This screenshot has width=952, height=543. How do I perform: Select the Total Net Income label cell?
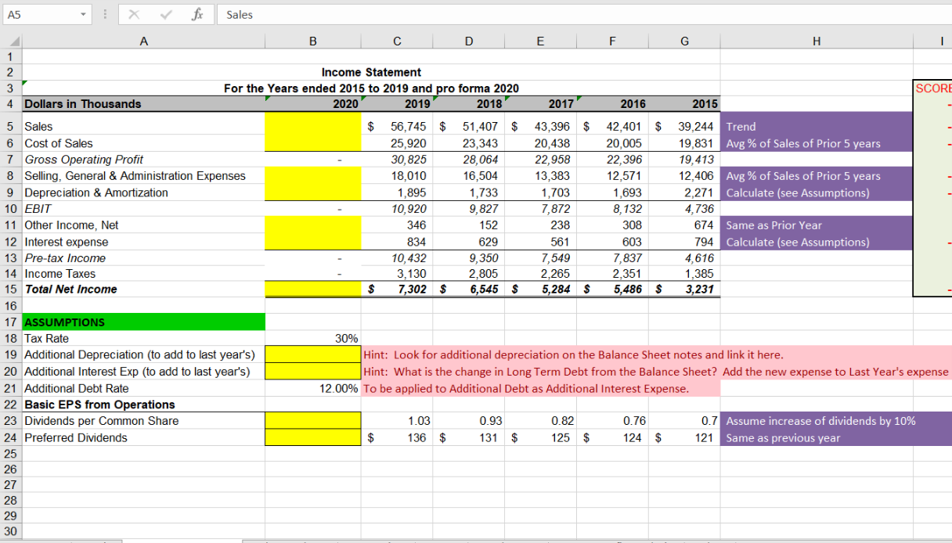coord(78,289)
